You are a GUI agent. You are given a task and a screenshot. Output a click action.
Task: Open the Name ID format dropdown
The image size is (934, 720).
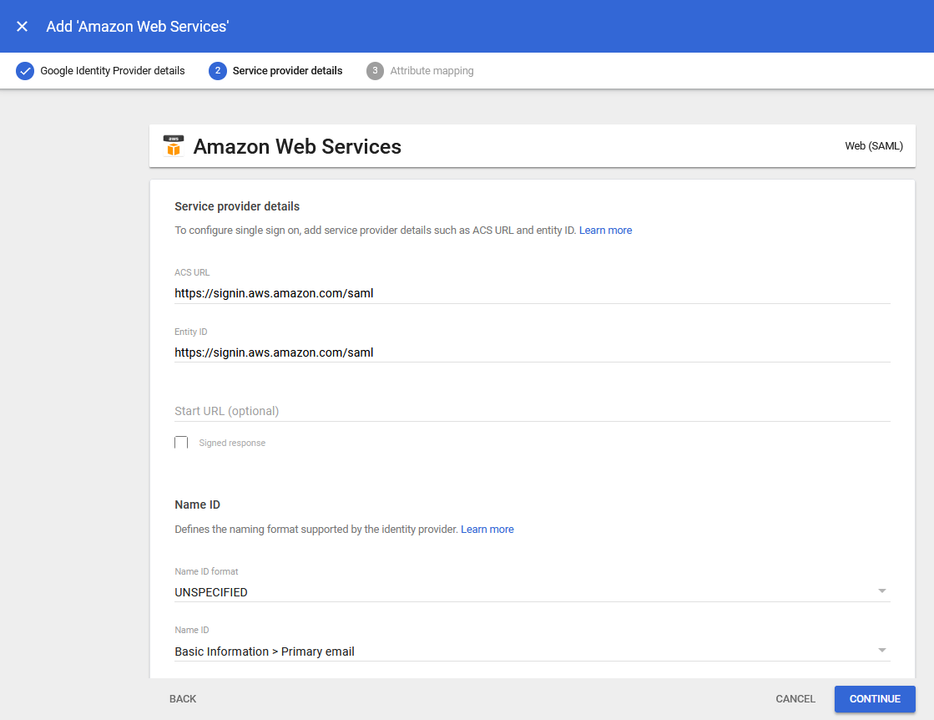532,592
